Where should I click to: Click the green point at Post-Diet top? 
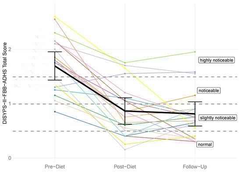click(125, 63)
